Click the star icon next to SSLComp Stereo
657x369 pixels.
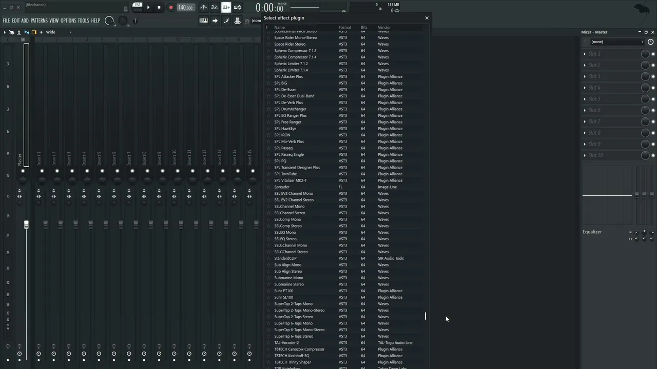pos(268,226)
